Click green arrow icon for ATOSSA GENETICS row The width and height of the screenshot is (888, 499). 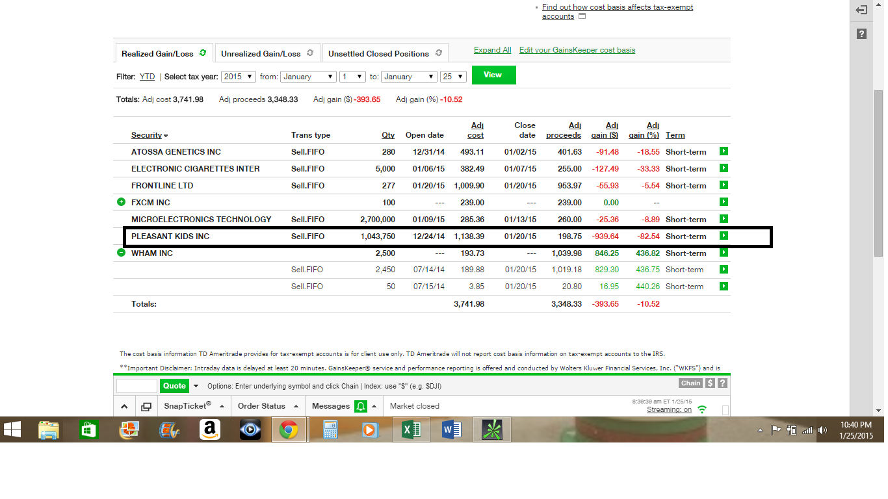tap(724, 151)
